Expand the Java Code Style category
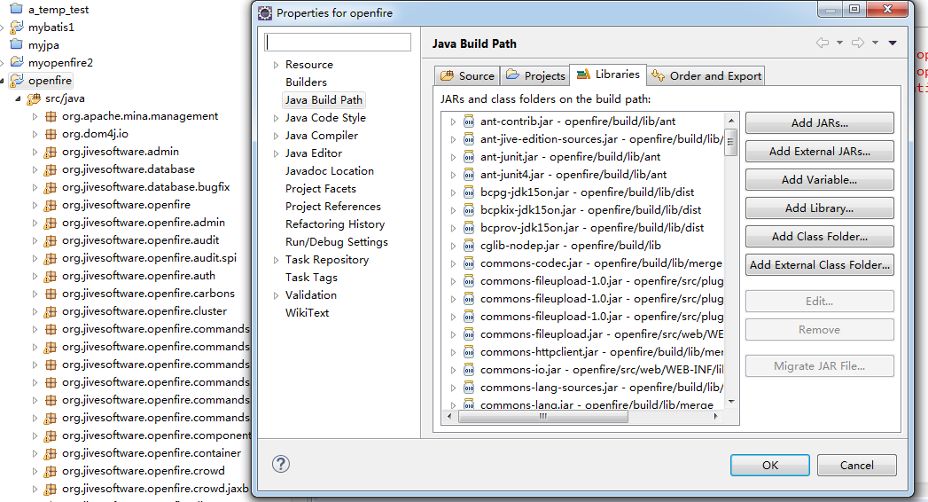928x502 pixels. click(276, 118)
